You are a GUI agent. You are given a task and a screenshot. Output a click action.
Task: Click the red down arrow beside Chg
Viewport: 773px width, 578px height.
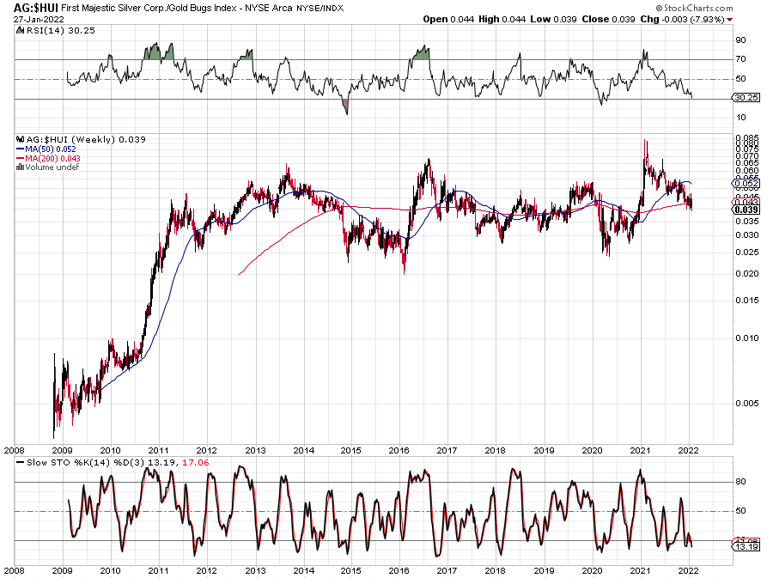pos(729,20)
